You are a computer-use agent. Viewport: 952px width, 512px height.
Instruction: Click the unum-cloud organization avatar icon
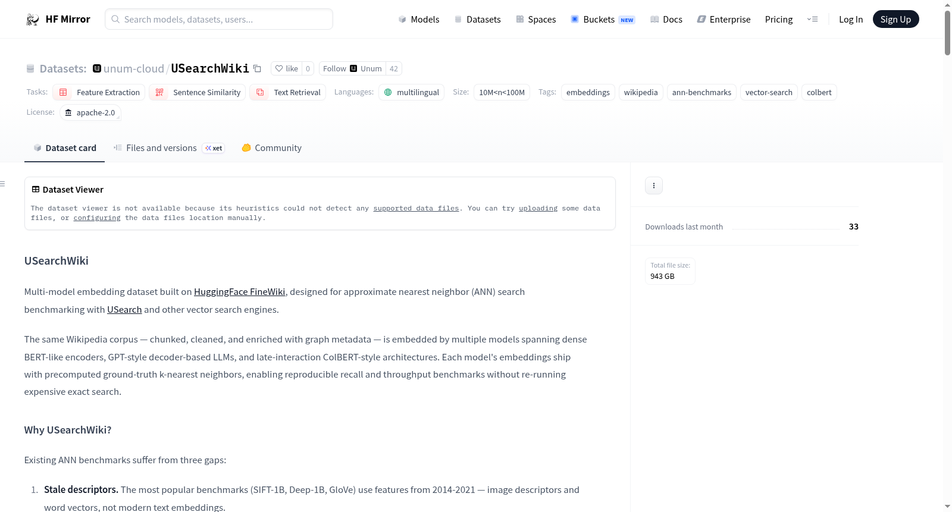click(97, 68)
